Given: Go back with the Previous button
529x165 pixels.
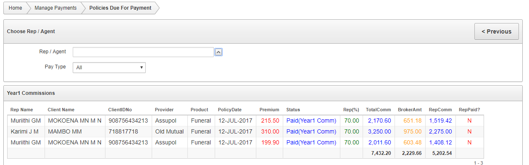Looking at the screenshot, I should coord(496,31).
